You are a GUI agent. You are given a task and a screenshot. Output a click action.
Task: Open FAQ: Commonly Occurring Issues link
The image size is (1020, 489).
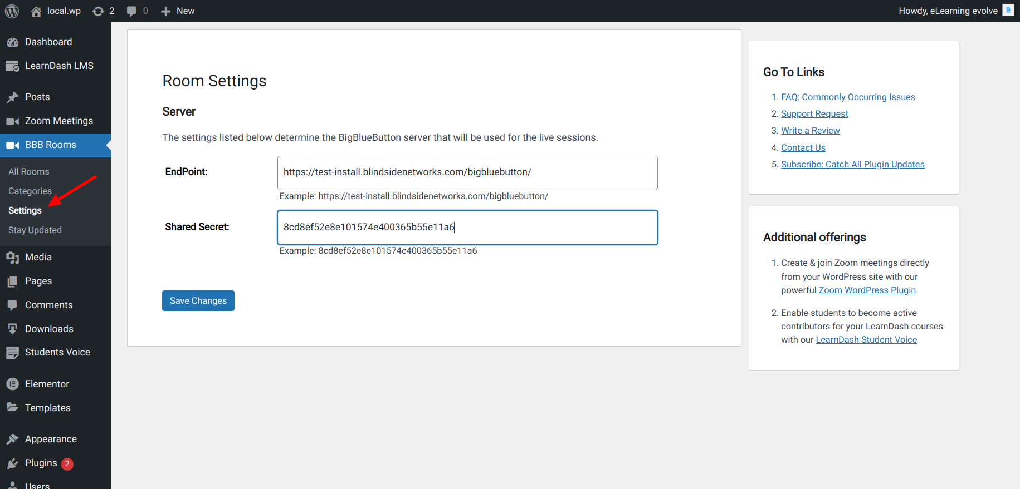pyautogui.click(x=848, y=97)
